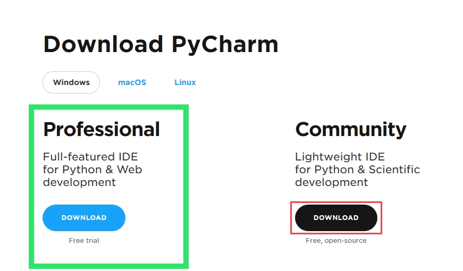The width and height of the screenshot is (463, 271).
Task: Select the Windows OS tab
Action: point(71,82)
